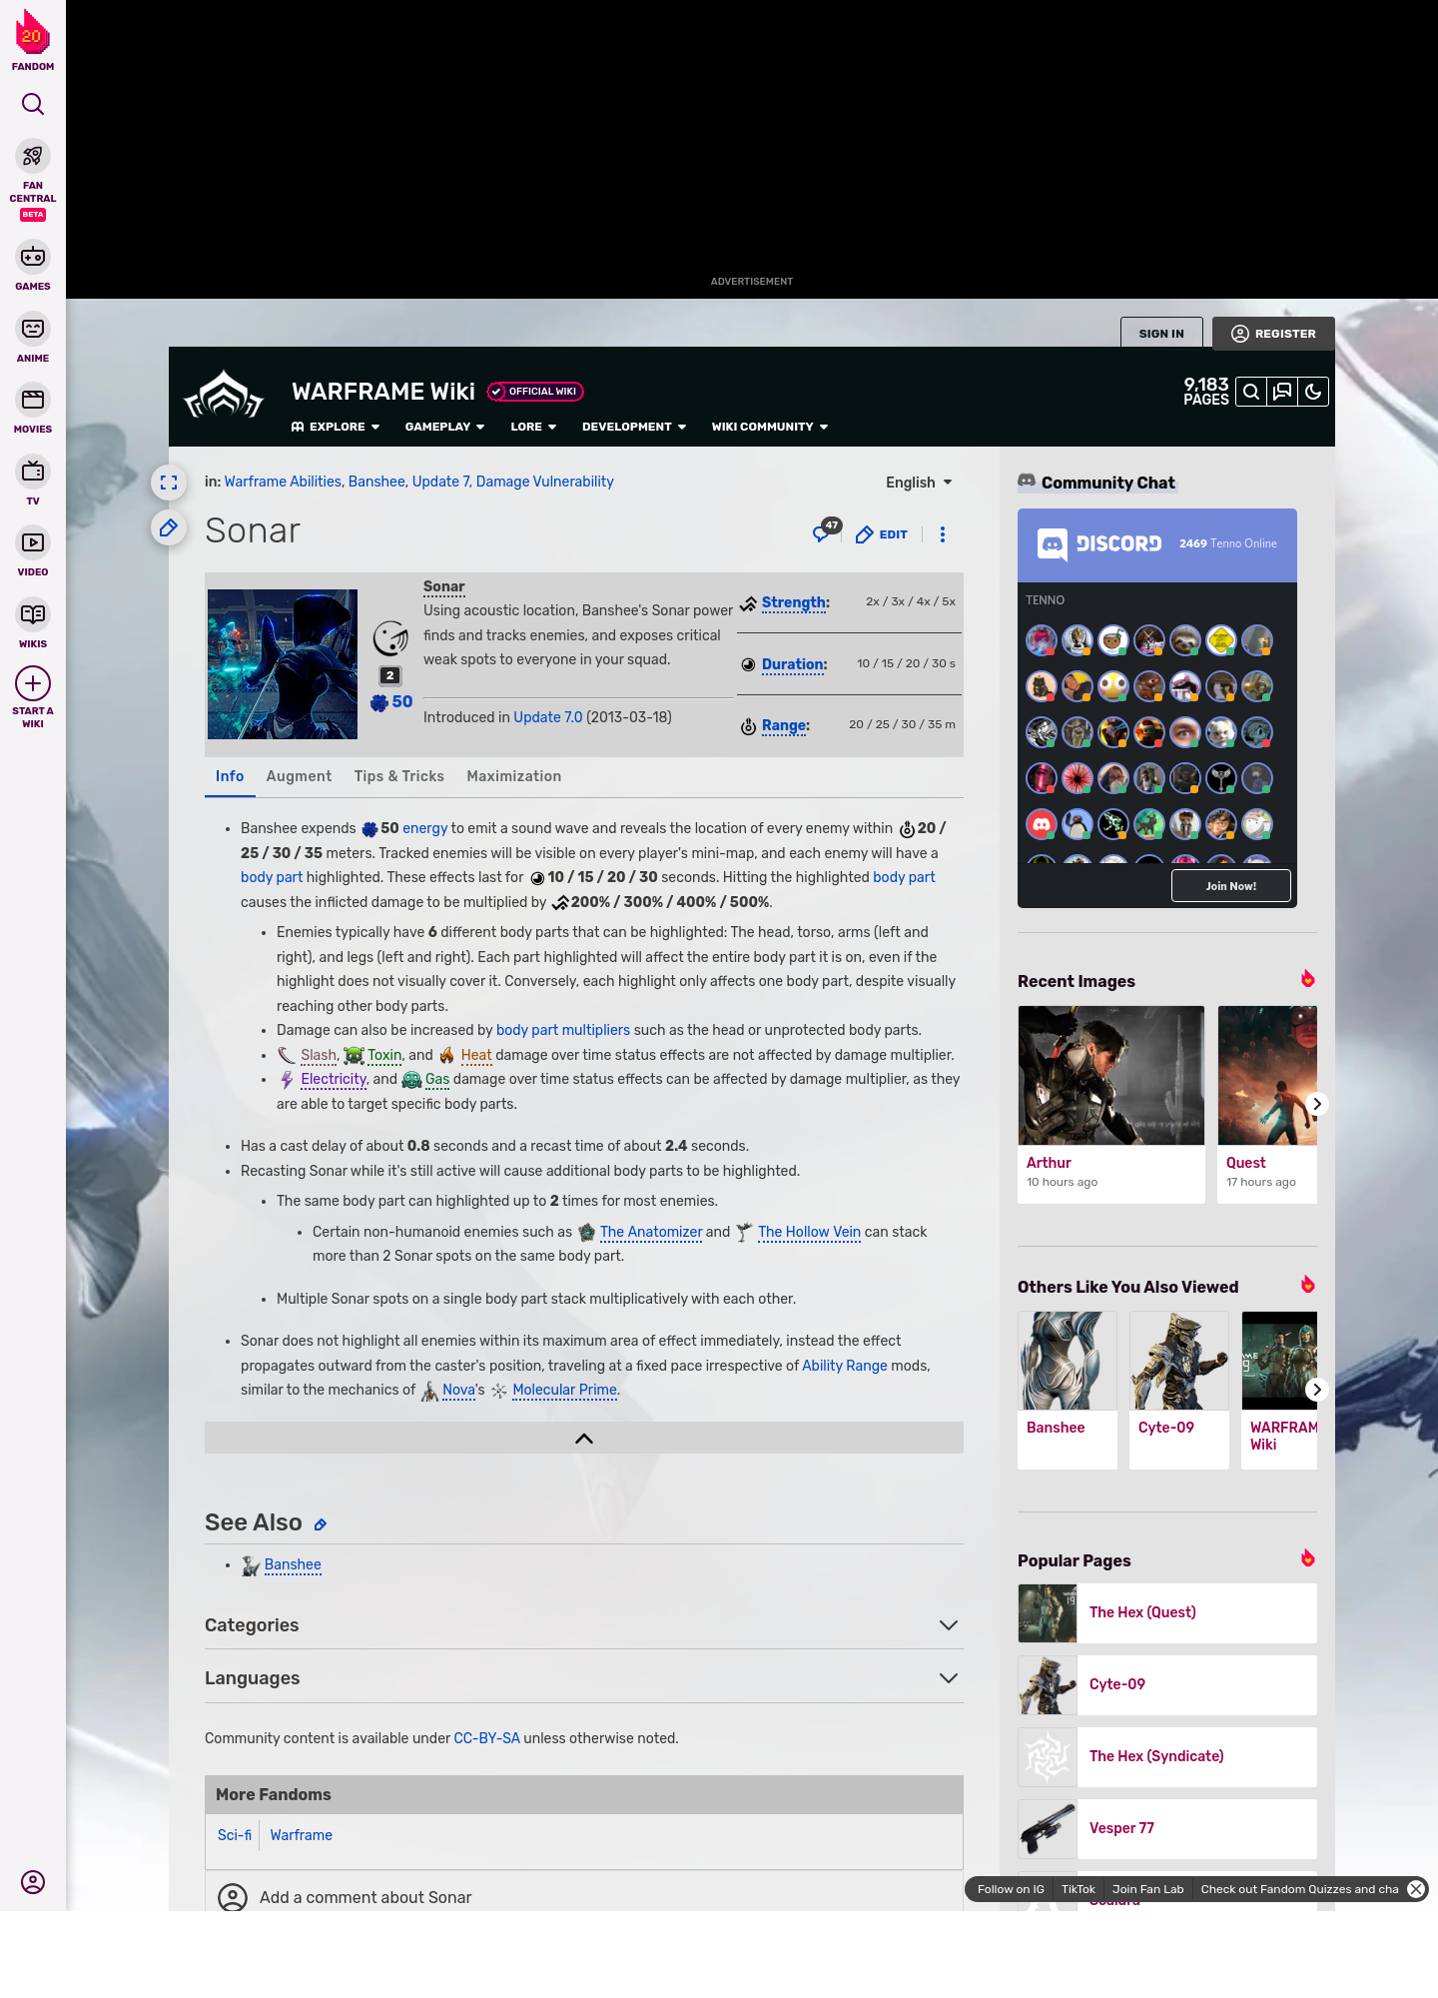Image resolution: width=1438 pixels, height=1998 pixels.
Task: Open the three-dot more actions menu
Action: [x=943, y=534]
